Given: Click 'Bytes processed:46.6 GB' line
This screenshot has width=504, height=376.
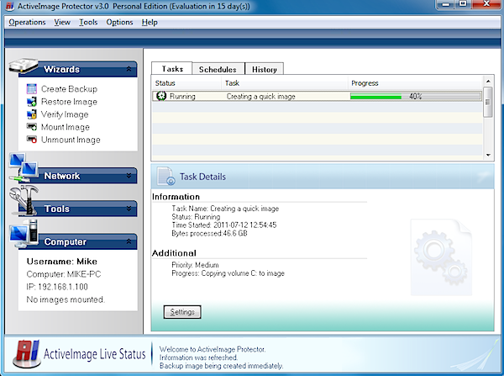Looking at the screenshot, I should click(209, 233).
